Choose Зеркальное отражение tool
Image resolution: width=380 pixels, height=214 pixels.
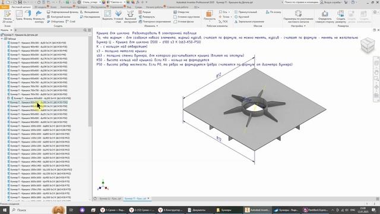coord(249,21)
